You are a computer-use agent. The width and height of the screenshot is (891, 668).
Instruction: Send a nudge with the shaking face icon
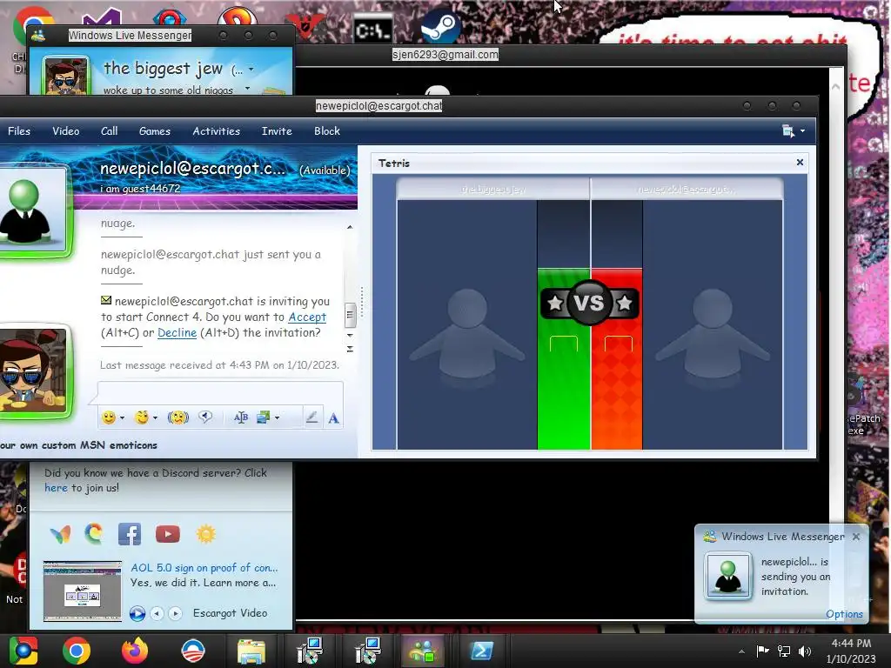[x=178, y=417]
